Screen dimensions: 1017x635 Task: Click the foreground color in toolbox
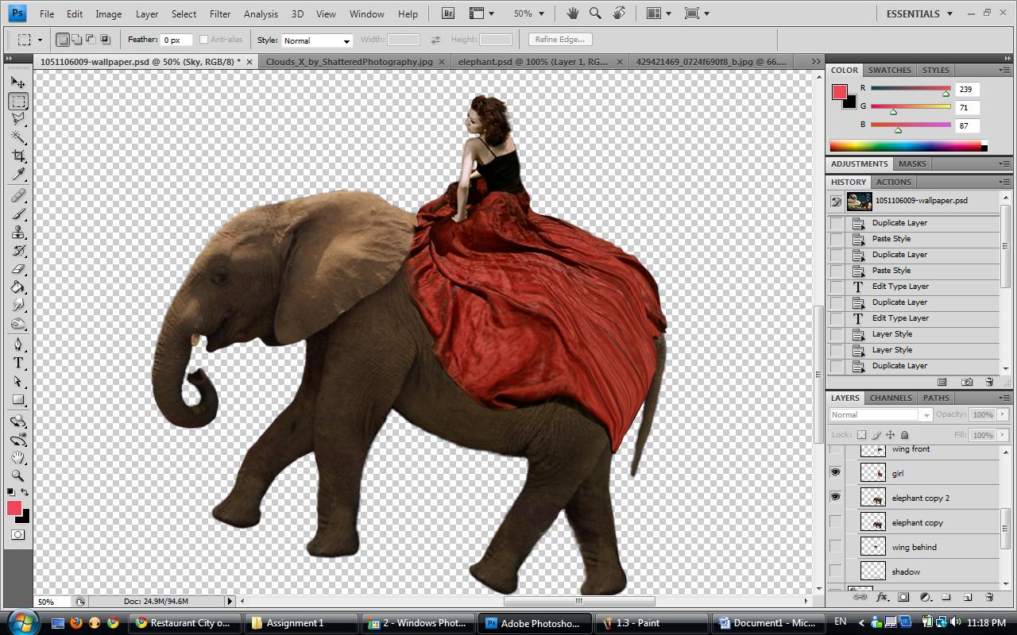point(14,508)
